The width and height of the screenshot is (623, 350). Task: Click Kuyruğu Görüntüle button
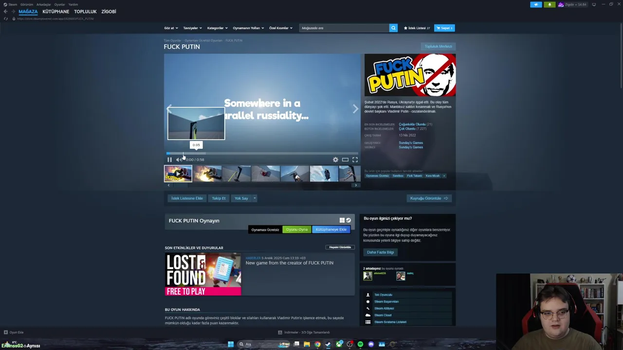click(429, 198)
